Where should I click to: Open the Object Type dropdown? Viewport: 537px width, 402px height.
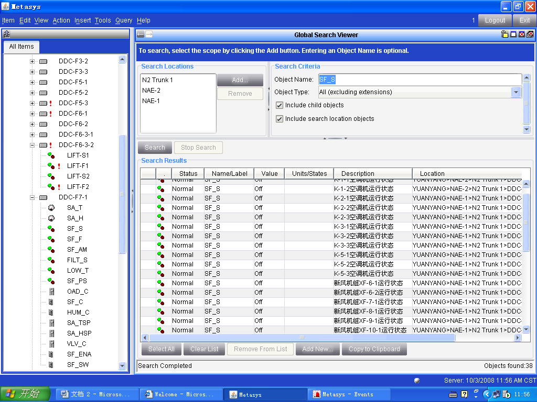(x=516, y=92)
